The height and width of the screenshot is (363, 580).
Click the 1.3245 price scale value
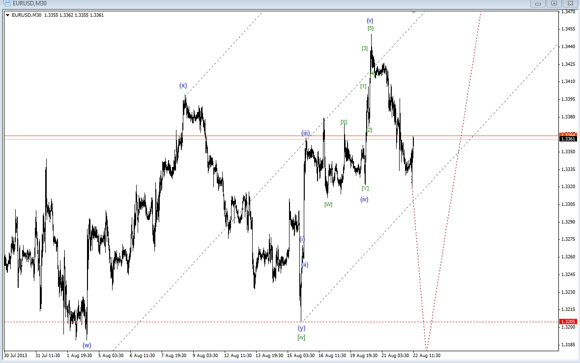(x=568, y=274)
